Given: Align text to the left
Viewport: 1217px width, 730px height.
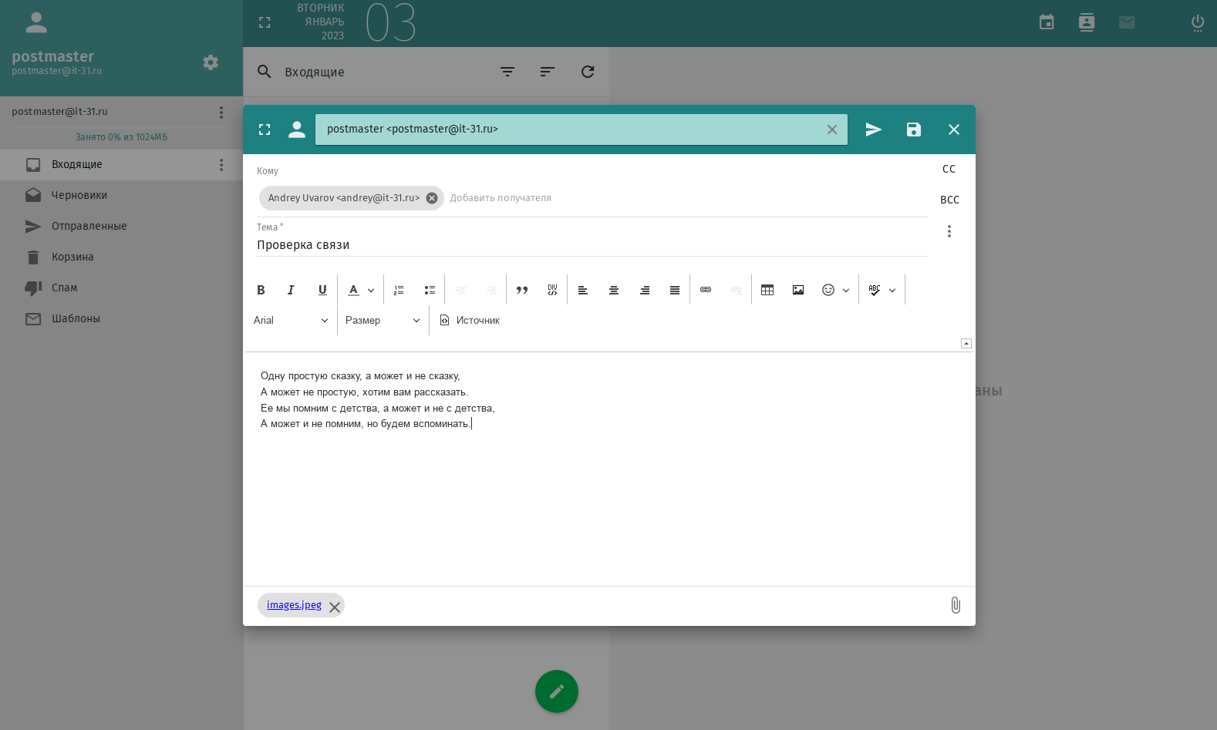Looking at the screenshot, I should 583,290.
